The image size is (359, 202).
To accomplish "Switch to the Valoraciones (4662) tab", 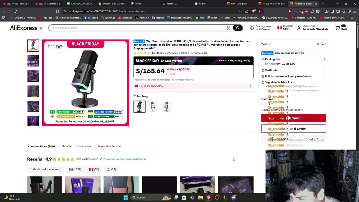I will [42, 146].
